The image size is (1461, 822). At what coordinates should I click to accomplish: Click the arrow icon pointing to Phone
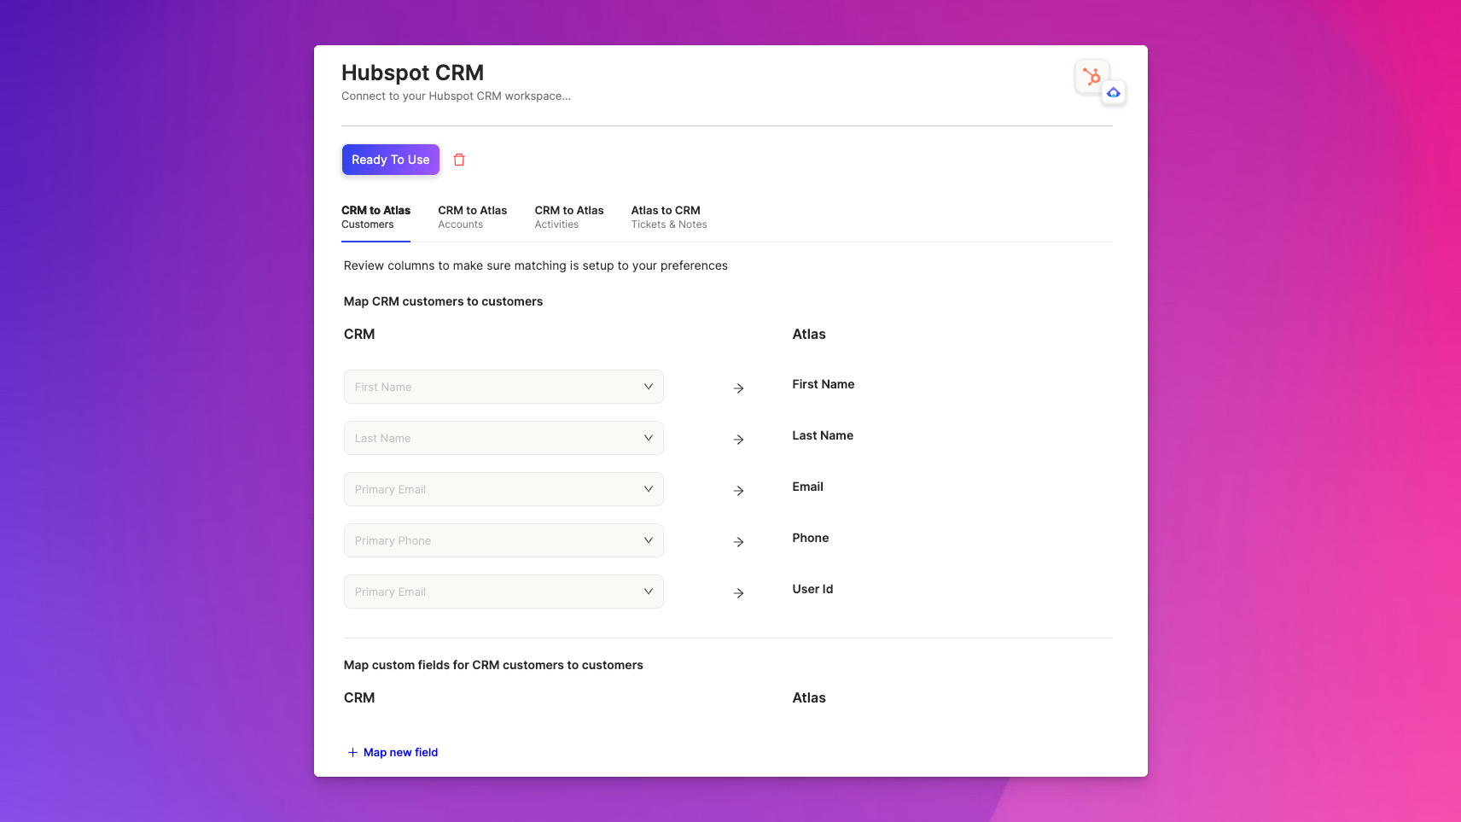point(739,542)
